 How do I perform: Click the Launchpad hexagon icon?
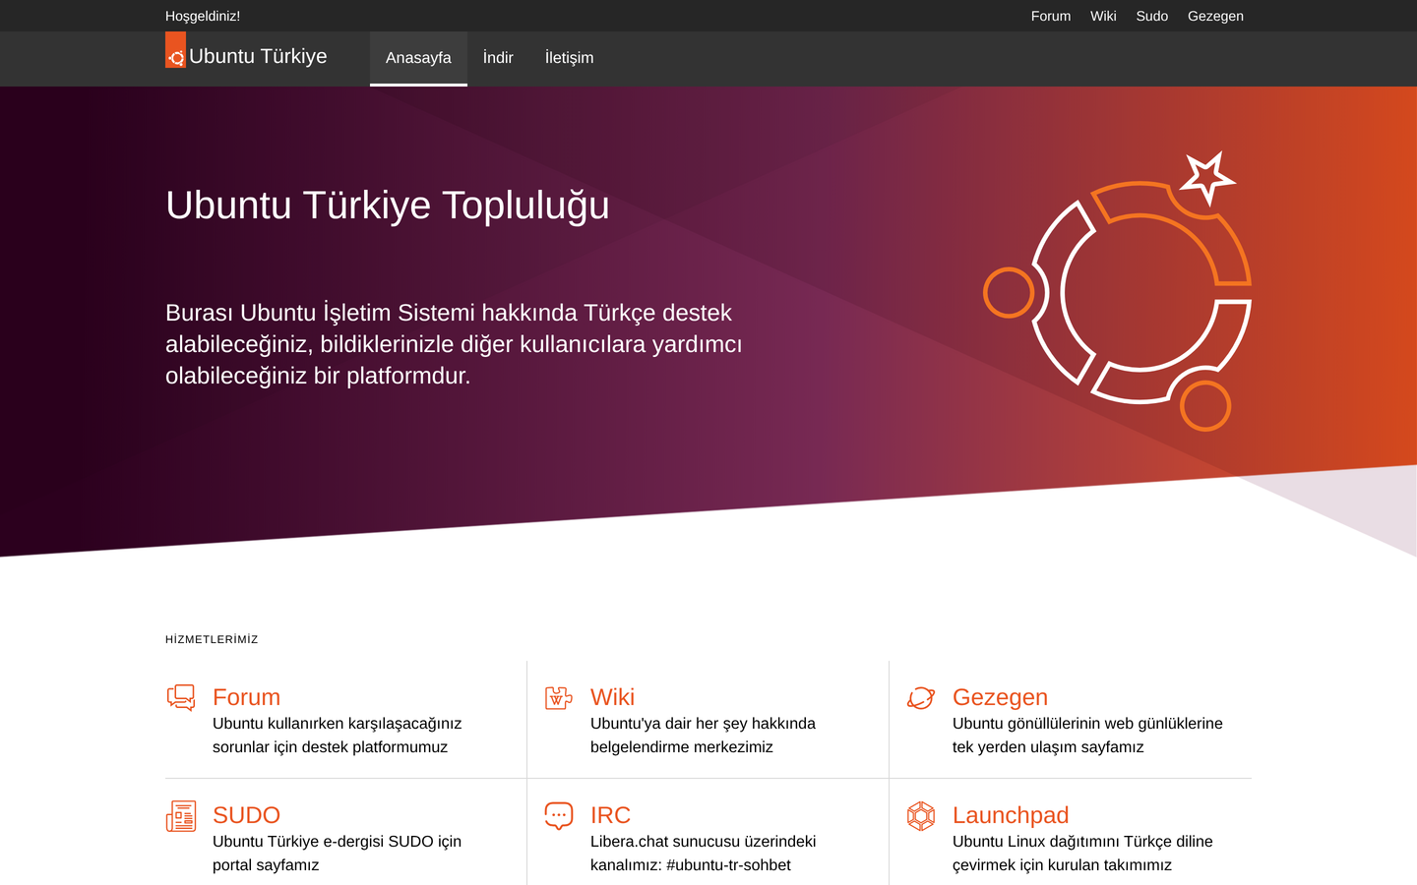tap(921, 816)
